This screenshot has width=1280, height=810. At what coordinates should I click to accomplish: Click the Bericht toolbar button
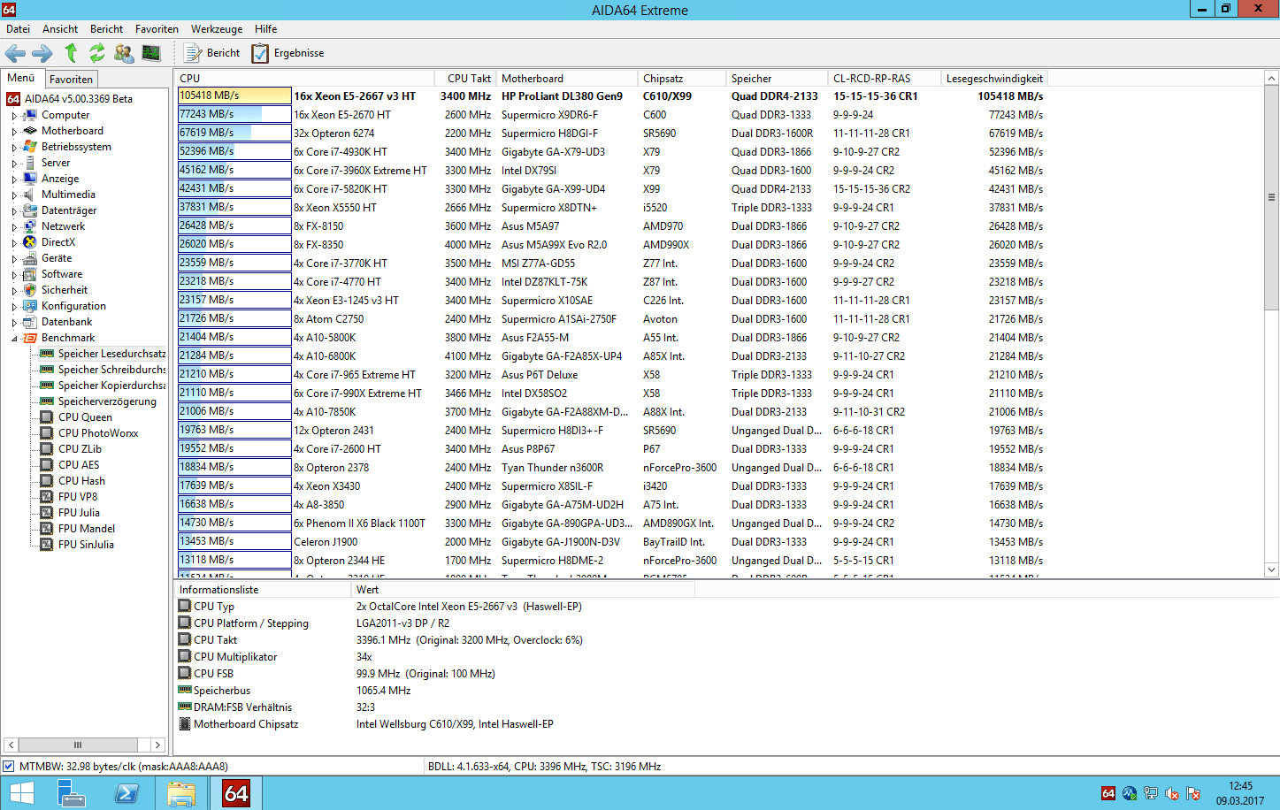coord(212,53)
